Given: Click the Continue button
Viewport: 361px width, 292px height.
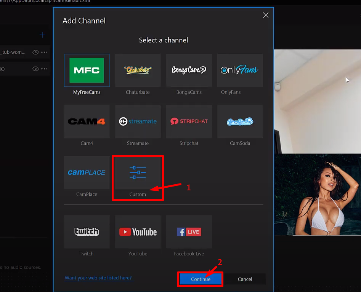Looking at the screenshot, I should click(201, 279).
